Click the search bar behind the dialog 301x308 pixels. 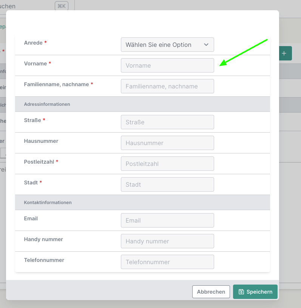pyautogui.click(x=23, y=6)
